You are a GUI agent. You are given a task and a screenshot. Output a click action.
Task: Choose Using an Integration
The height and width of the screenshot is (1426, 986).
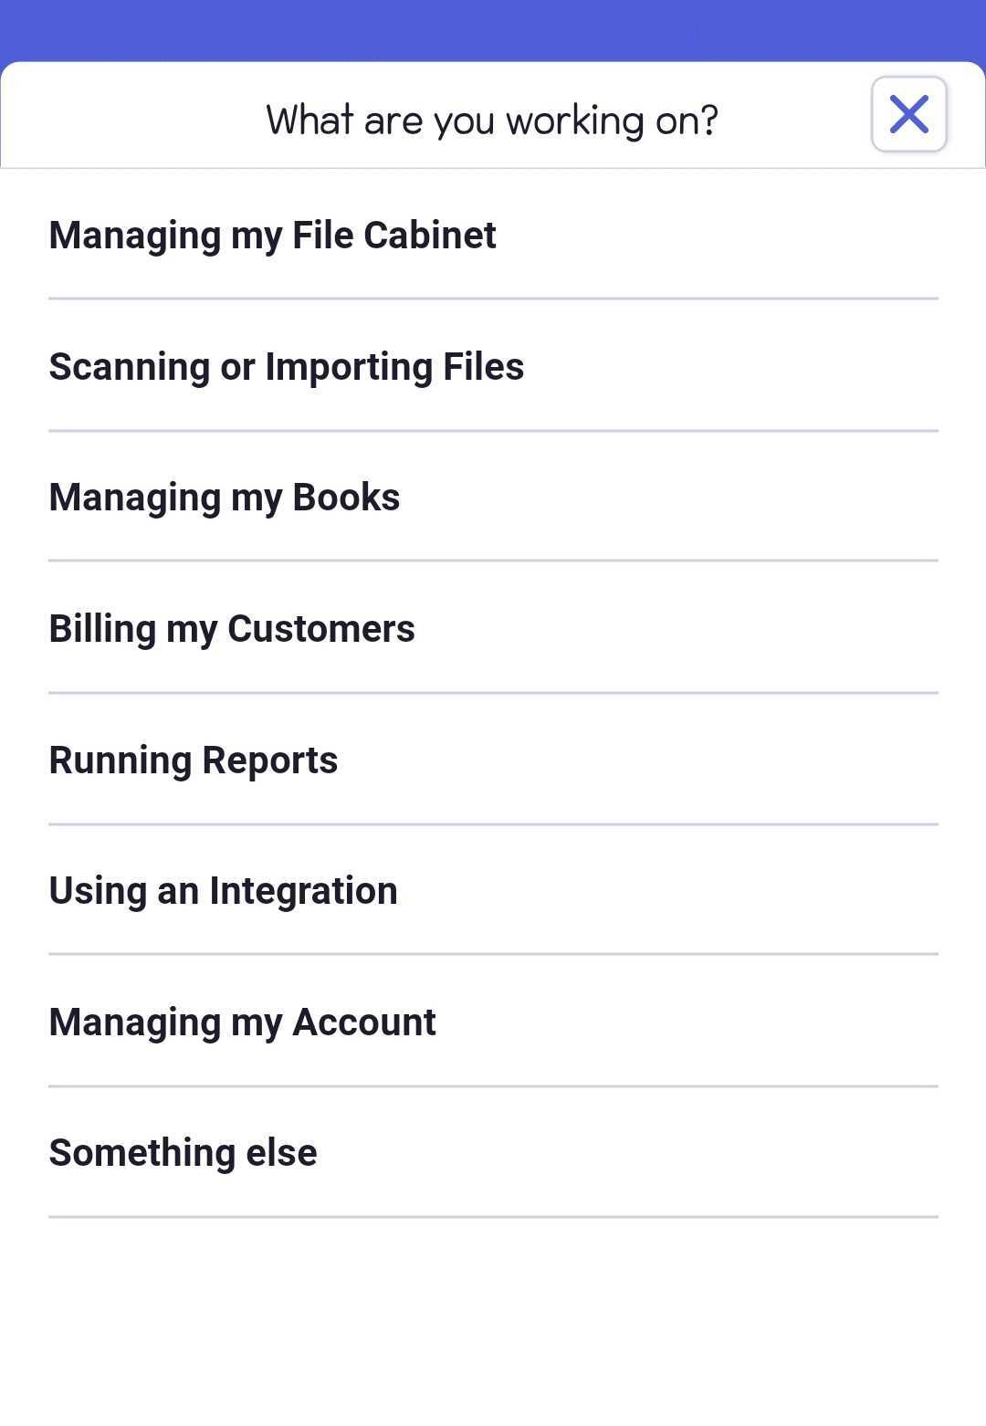pyautogui.click(x=493, y=890)
